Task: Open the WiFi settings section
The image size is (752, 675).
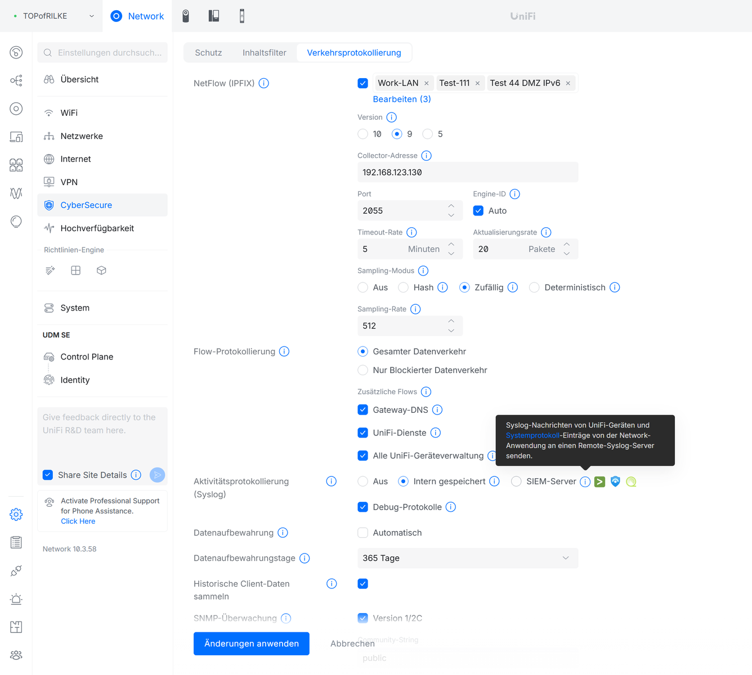Action: coord(102,113)
